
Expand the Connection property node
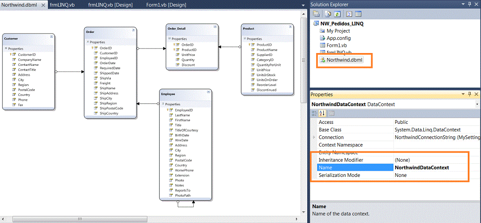pos(314,137)
